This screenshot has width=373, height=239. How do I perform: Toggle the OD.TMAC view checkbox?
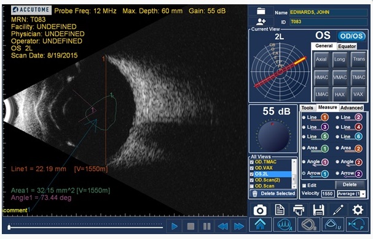pyautogui.click(x=252, y=162)
